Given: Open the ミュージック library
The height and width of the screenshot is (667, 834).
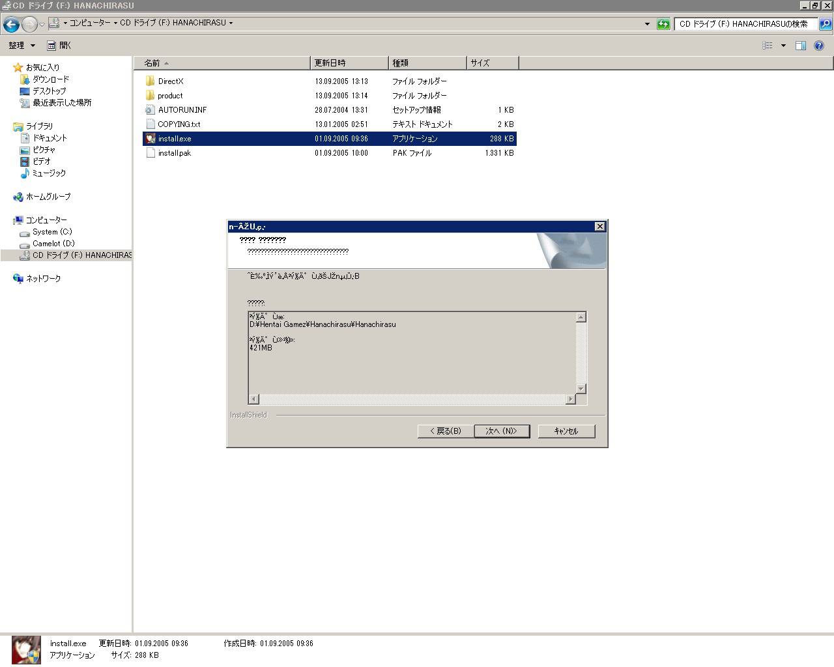Looking at the screenshot, I should click(x=50, y=173).
